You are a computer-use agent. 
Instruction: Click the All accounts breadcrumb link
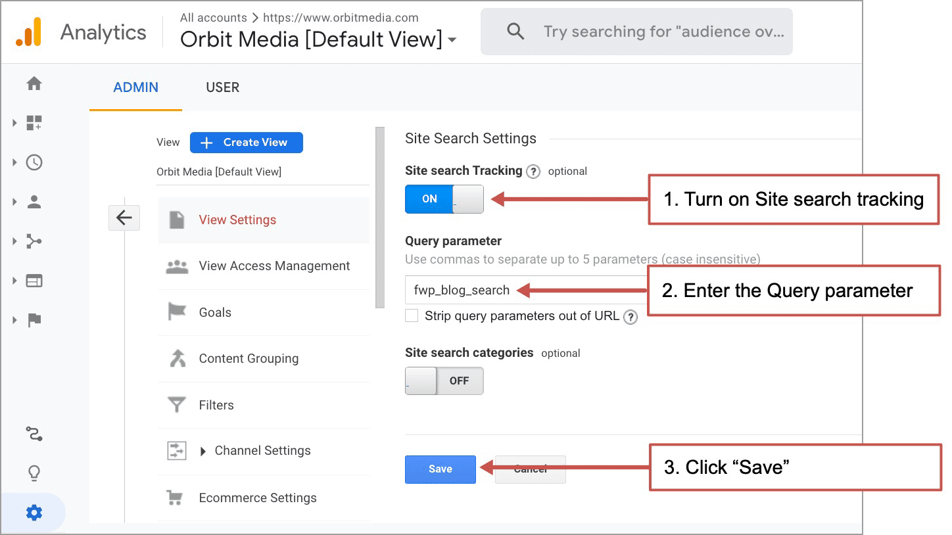tap(214, 18)
